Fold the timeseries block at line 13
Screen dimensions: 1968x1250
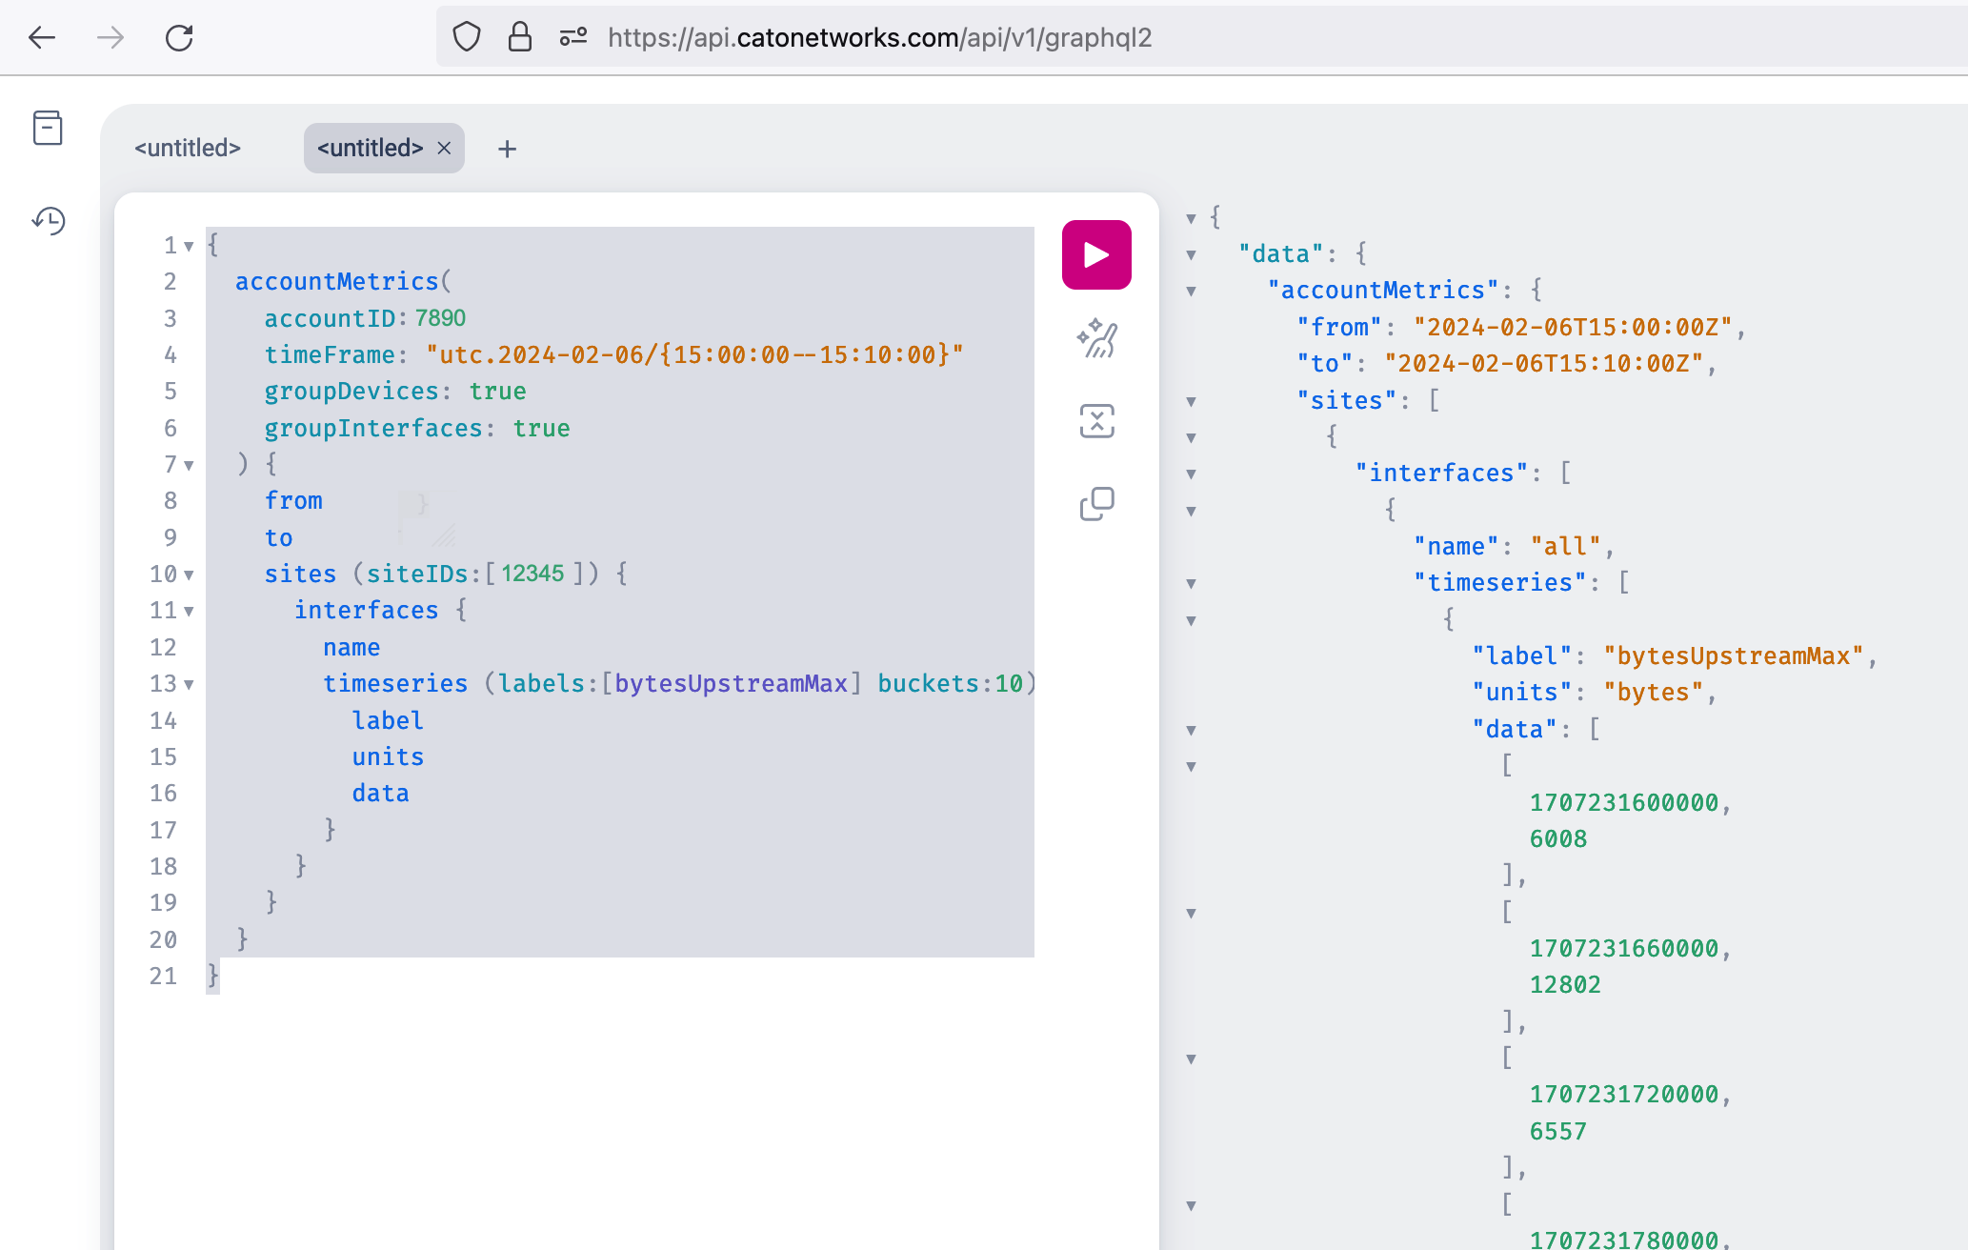[189, 685]
